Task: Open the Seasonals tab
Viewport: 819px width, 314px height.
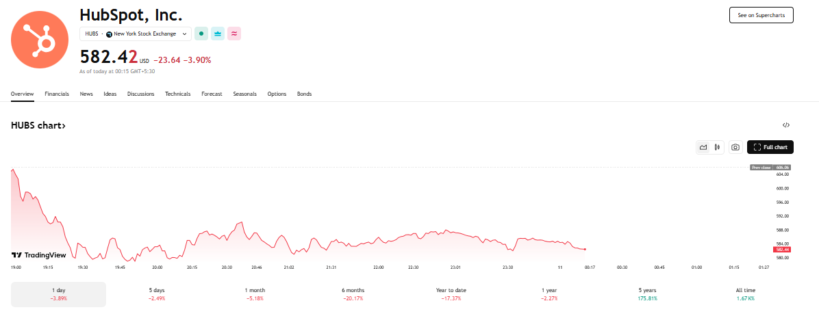Action: pyautogui.click(x=245, y=94)
